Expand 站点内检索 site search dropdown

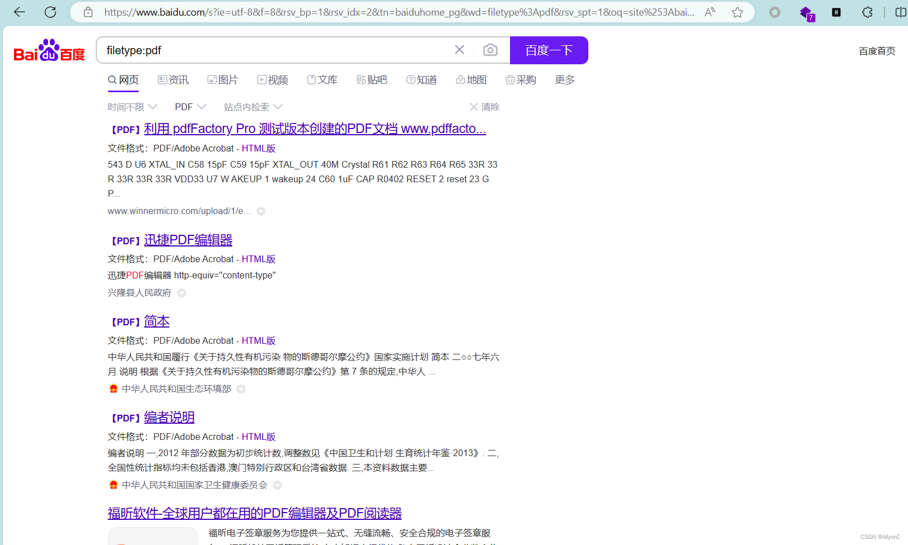coord(253,107)
